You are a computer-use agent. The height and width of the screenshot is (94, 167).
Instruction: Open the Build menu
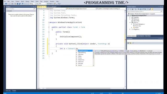coord(22,1)
